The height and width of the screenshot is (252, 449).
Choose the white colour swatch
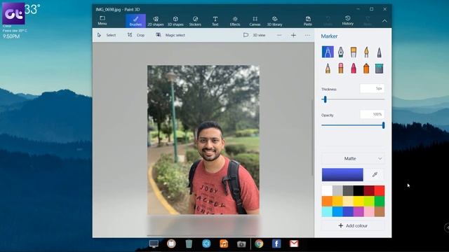click(327, 190)
